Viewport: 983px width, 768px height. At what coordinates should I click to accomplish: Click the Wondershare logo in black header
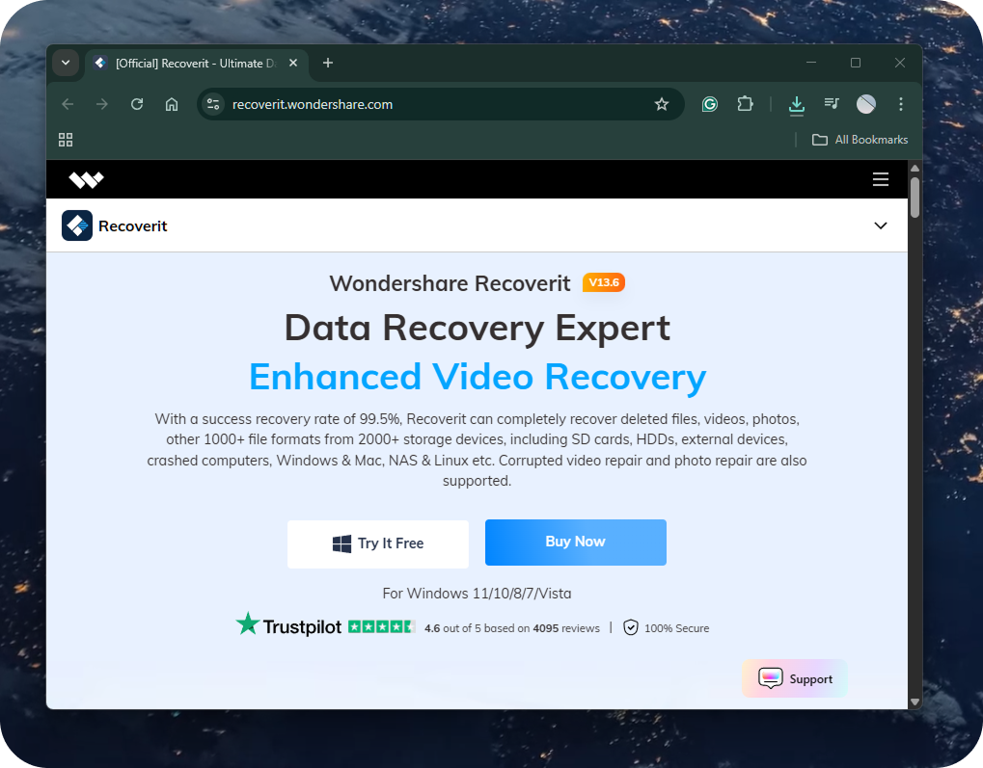coord(86,180)
